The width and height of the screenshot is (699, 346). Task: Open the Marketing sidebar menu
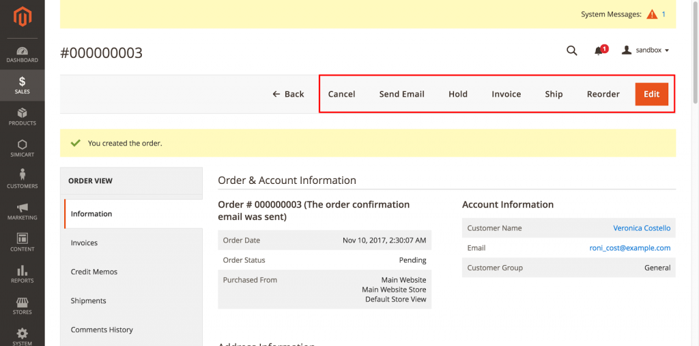(x=23, y=212)
